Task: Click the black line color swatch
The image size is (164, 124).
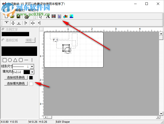Action: pyautogui.click(x=31, y=78)
